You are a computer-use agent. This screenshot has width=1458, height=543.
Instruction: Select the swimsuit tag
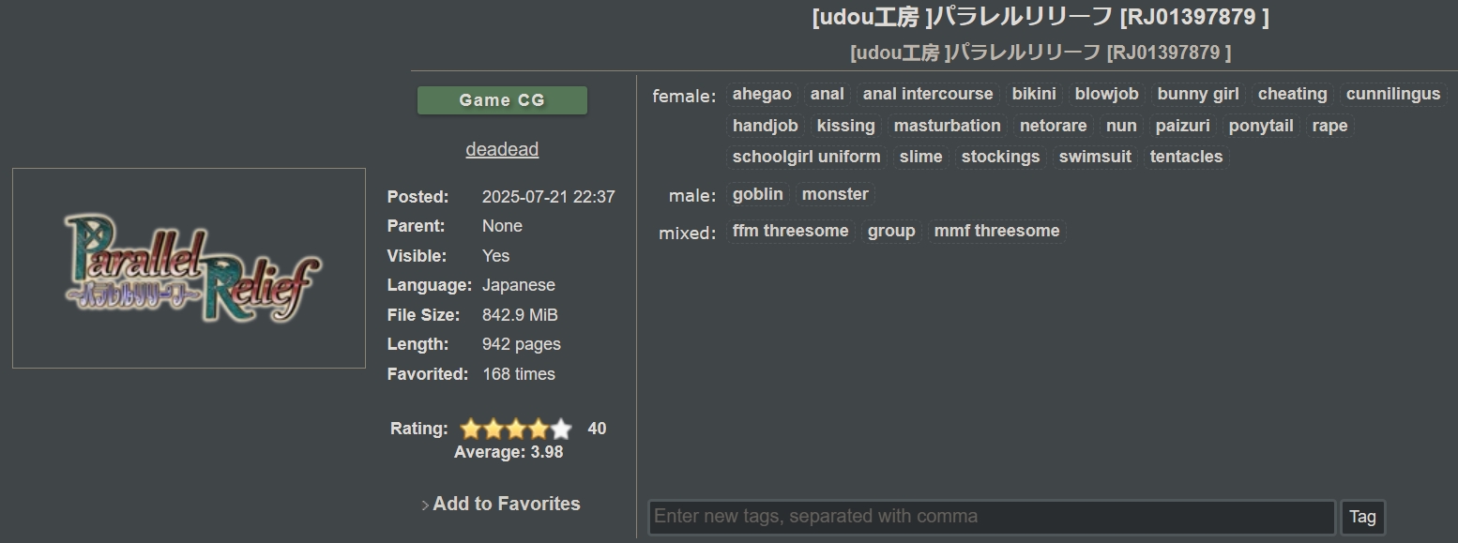pos(1095,157)
